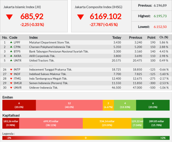Click the Kapitalisasi 534,14 miliar segment
Image resolution: width=172 pixels, height=142 pixels.
107,123
